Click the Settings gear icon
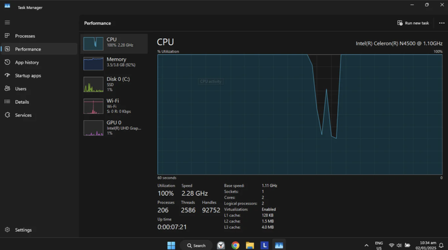This screenshot has width=448, height=250. tap(8, 229)
